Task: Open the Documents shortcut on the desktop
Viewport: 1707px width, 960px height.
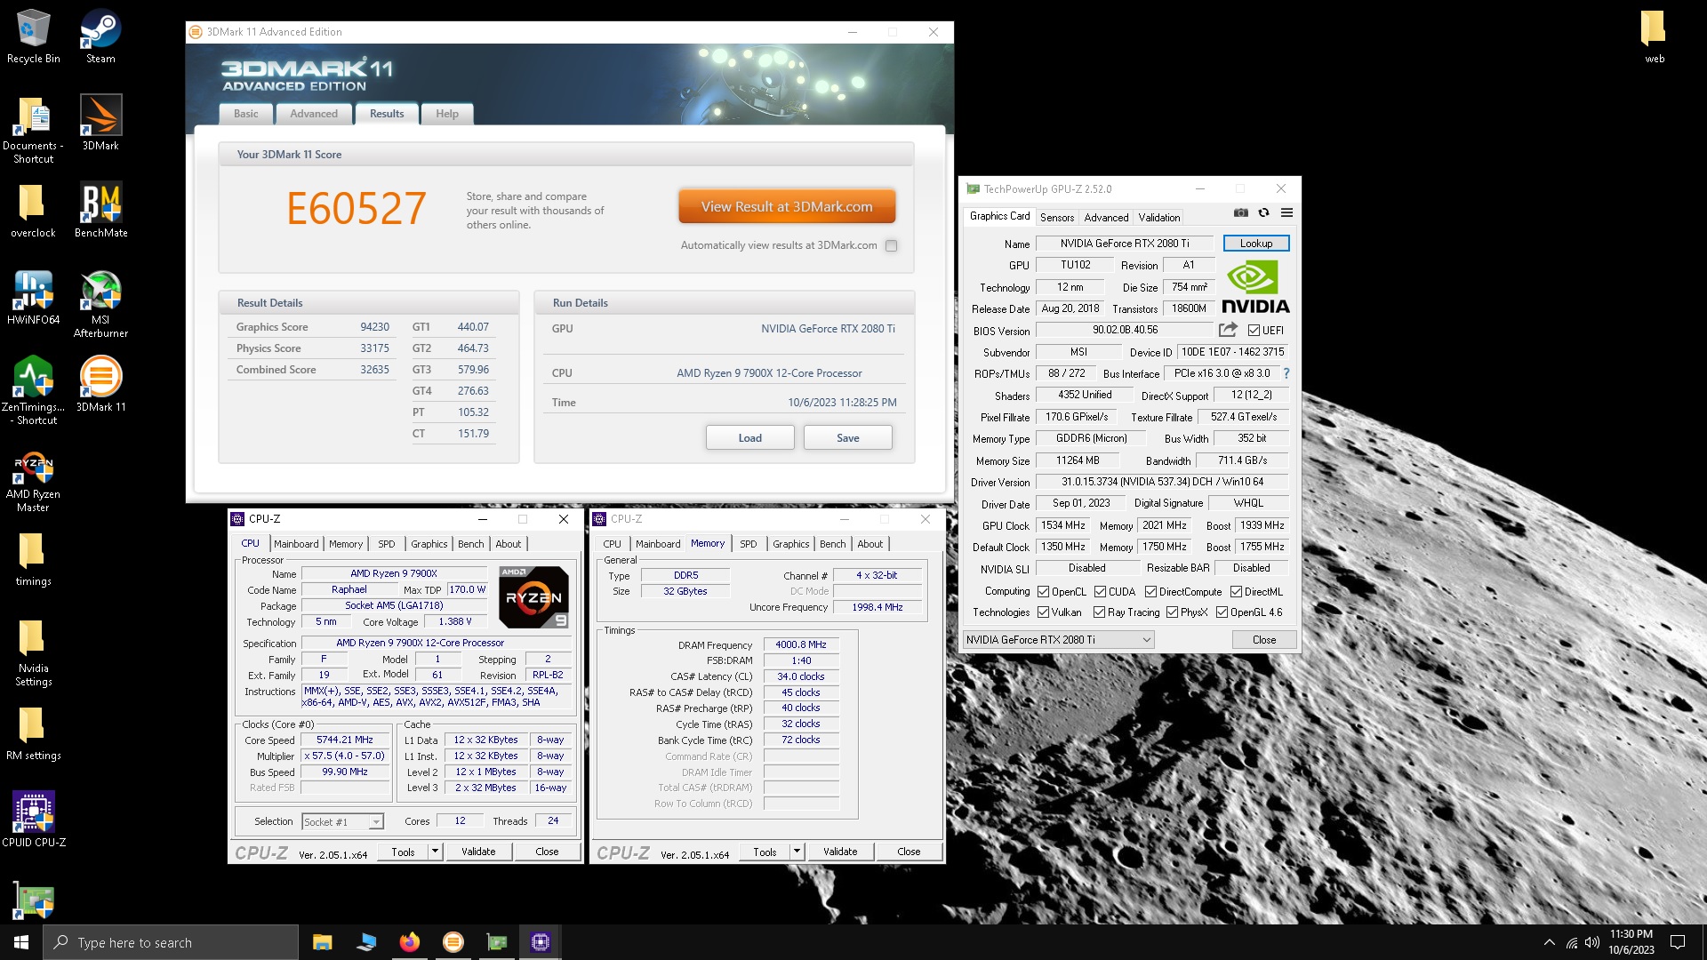Action: point(33,129)
